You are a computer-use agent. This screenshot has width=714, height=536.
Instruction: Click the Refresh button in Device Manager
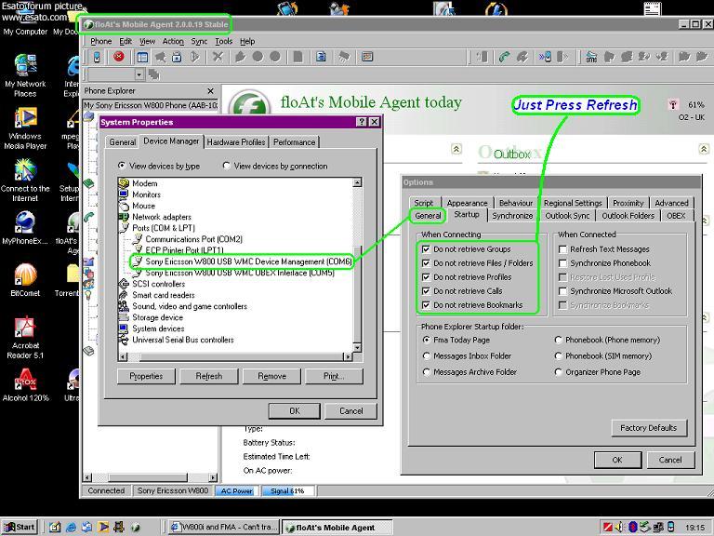209,376
